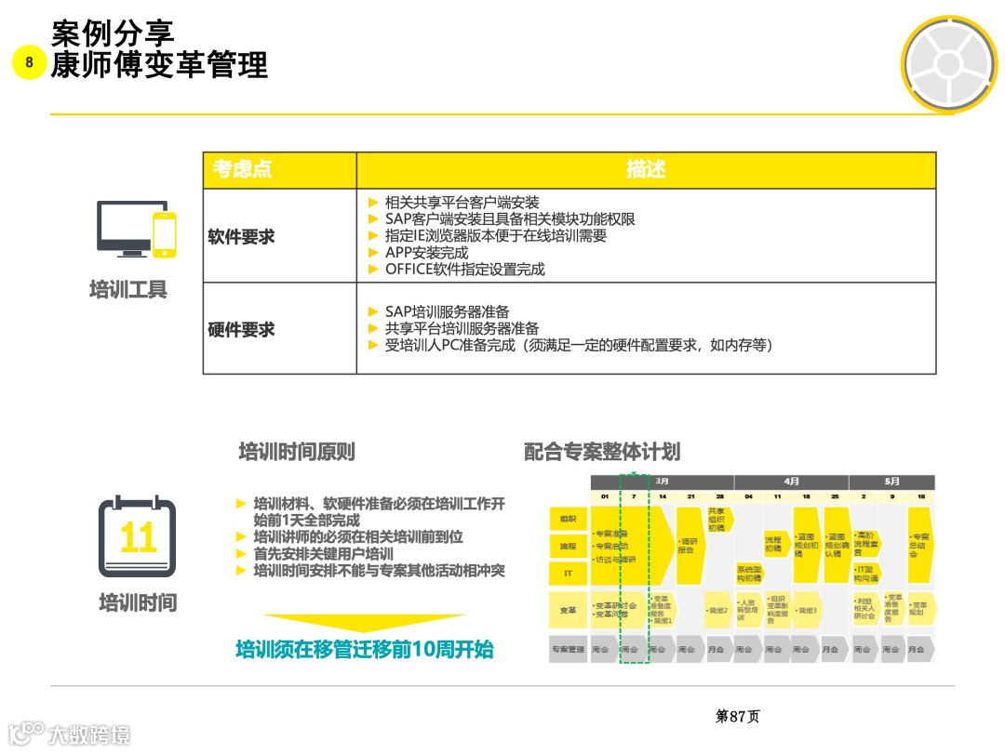Click the 人资转型培训 block
The height and width of the screenshot is (753, 1005).
pyautogui.click(x=748, y=610)
